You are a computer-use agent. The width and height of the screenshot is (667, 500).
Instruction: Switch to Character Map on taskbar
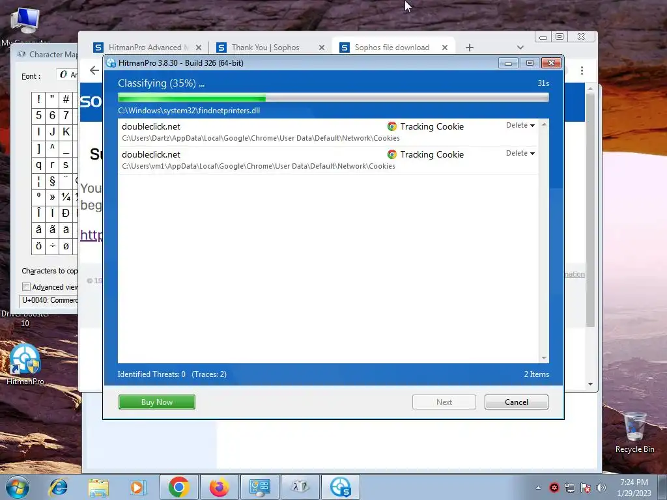(x=300, y=487)
